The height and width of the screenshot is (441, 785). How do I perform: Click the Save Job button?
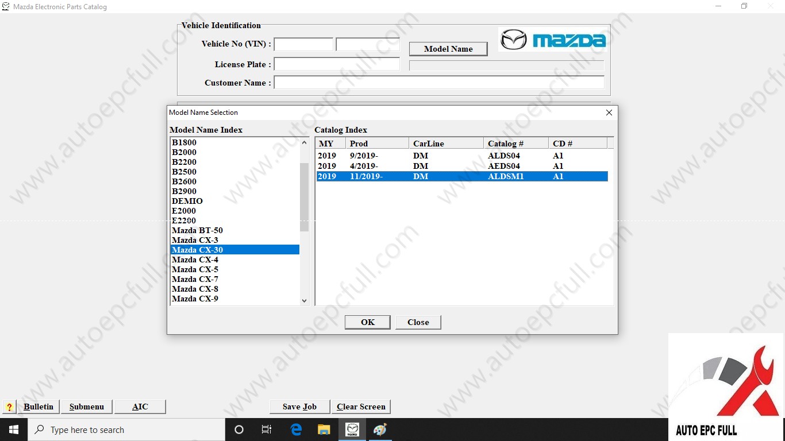point(300,407)
